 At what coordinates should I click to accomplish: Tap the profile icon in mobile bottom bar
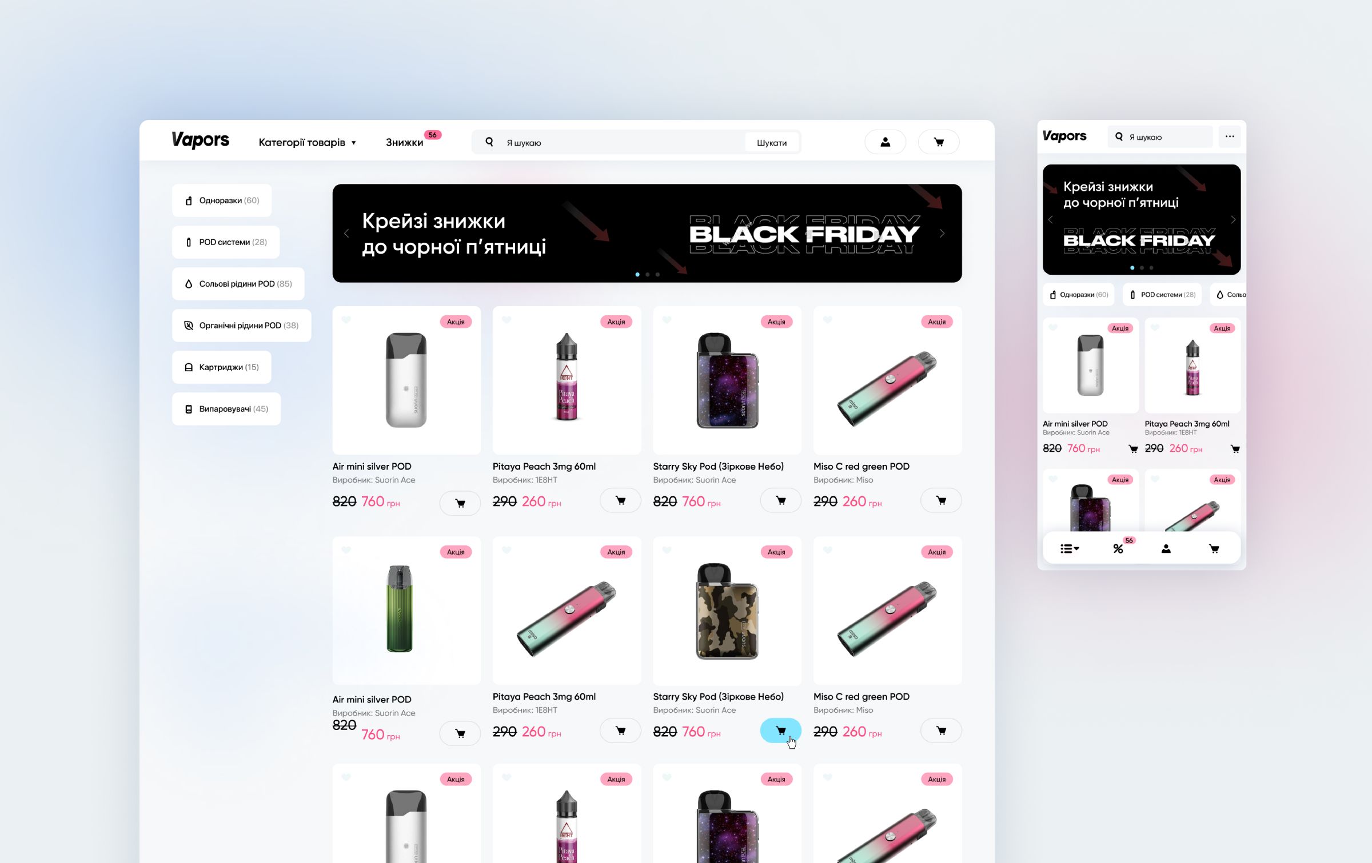1166,549
